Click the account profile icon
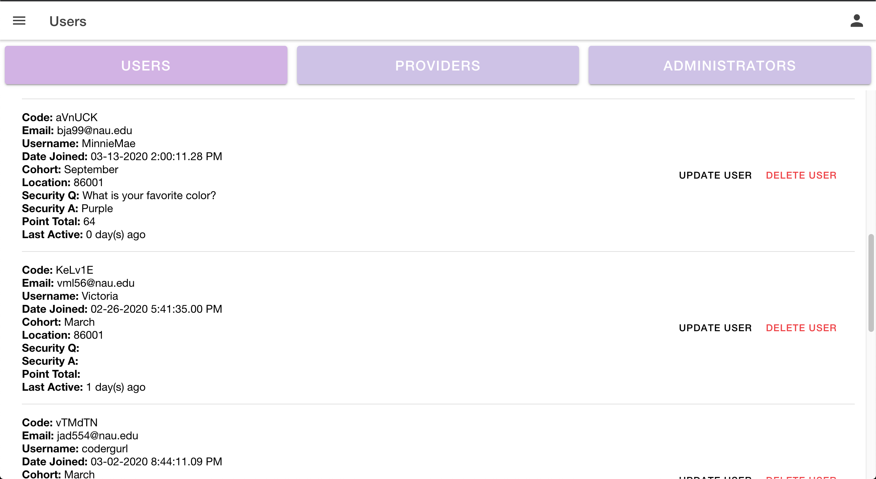 tap(856, 21)
